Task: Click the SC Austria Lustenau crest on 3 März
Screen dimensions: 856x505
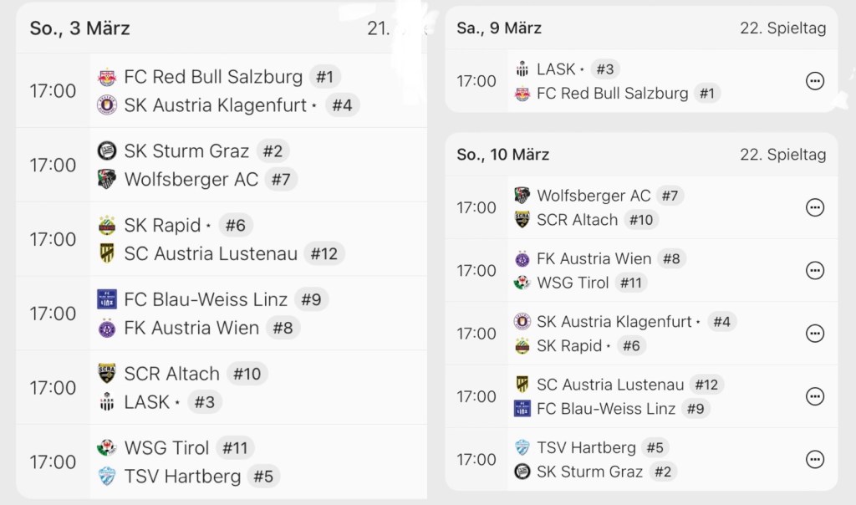Action: 107,253
